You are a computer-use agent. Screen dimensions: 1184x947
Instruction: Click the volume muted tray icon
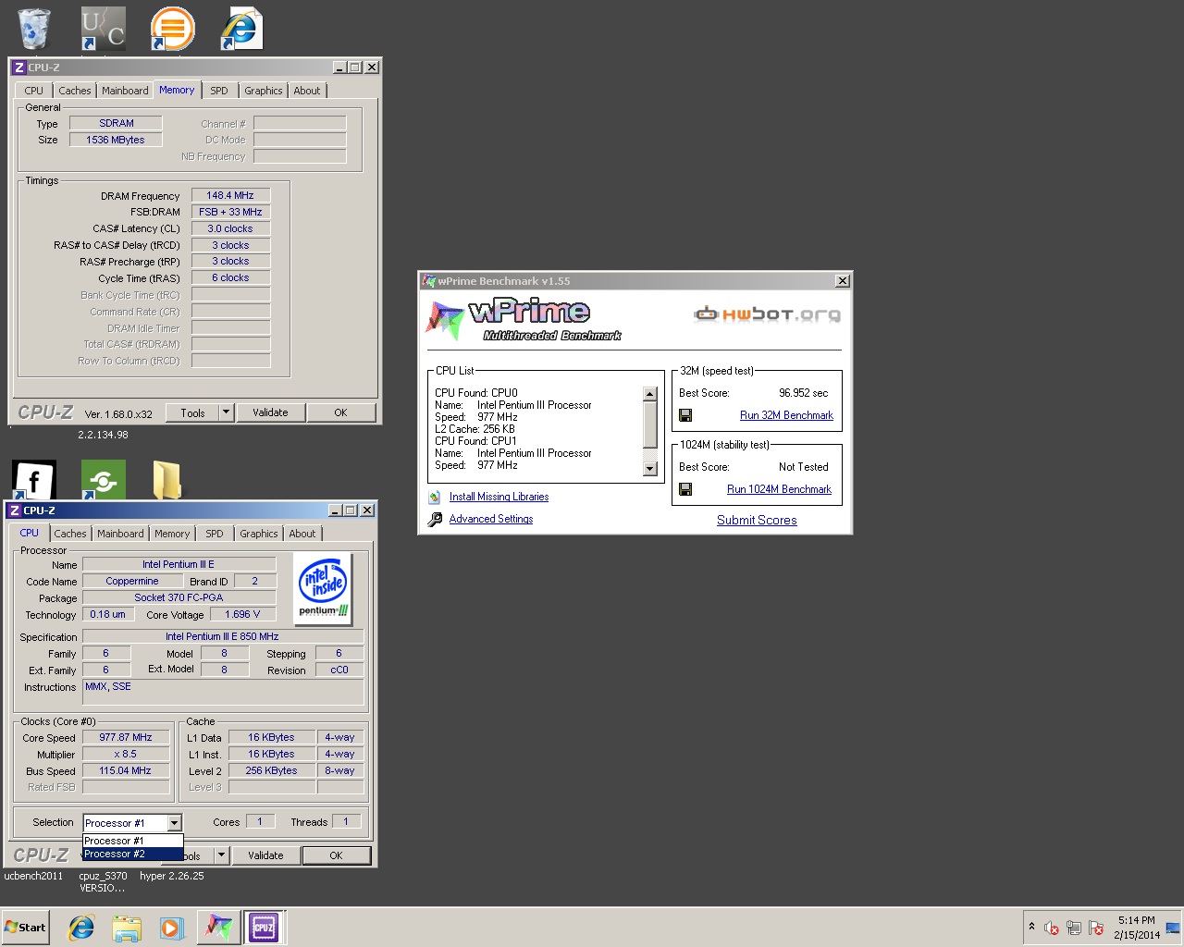[1052, 928]
